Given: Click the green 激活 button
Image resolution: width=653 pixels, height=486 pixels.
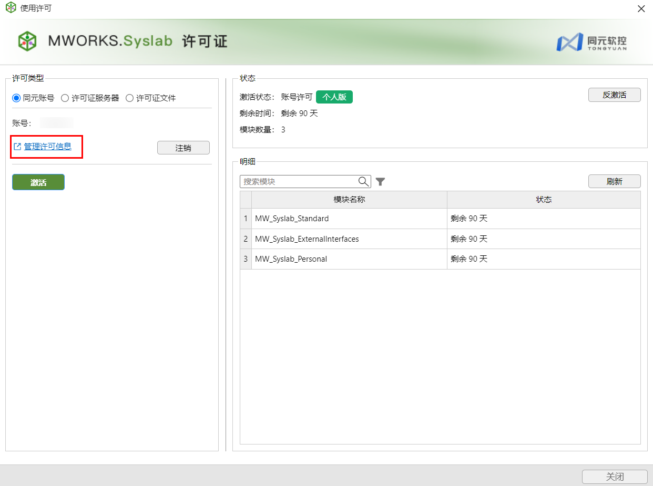Looking at the screenshot, I should [x=38, y=182].
